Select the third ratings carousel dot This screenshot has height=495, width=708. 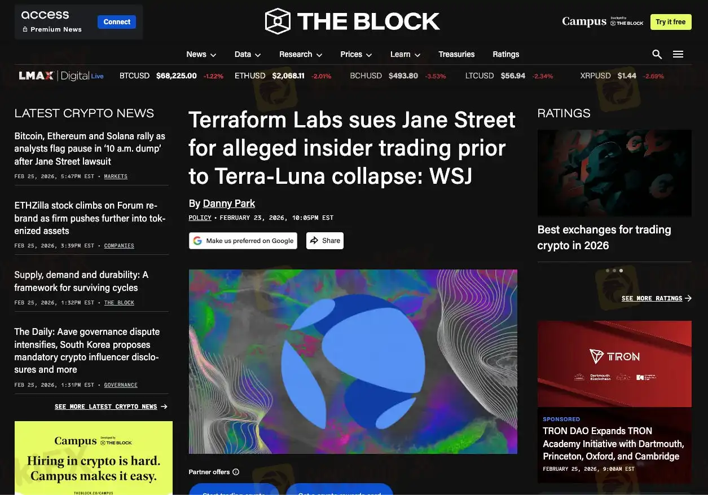click(x=621, y=271)
